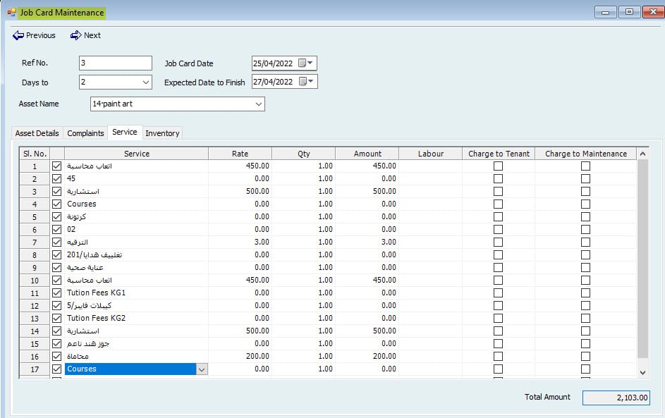Tick Charge to Tenant for row 1
This screenshot has width=665, height=418.
coord(499,166)
